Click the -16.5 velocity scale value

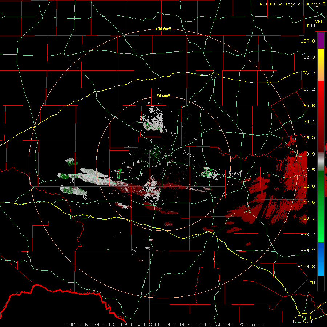308,170
